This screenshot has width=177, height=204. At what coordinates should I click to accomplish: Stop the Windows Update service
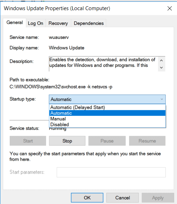point(67,141)
